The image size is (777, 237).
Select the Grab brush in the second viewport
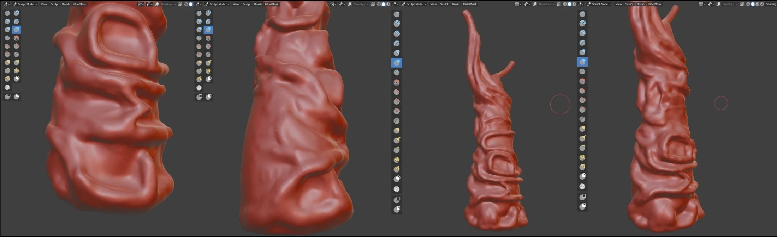click(199, 63)
